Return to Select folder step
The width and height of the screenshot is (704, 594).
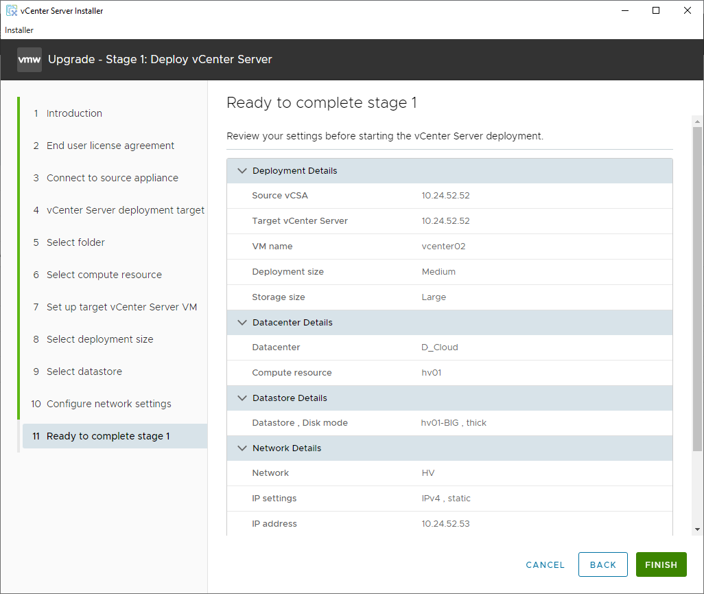coord(75,242)
